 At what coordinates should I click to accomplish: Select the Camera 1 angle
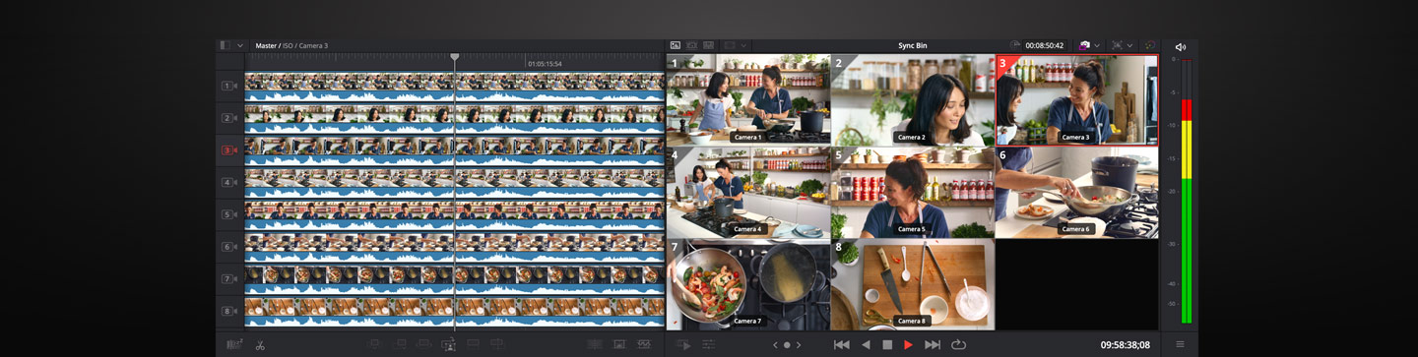(x=748, y=100)
